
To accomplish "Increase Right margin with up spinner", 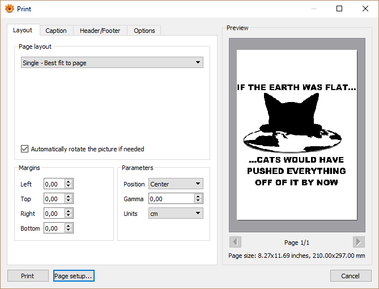I will [69, 211].
